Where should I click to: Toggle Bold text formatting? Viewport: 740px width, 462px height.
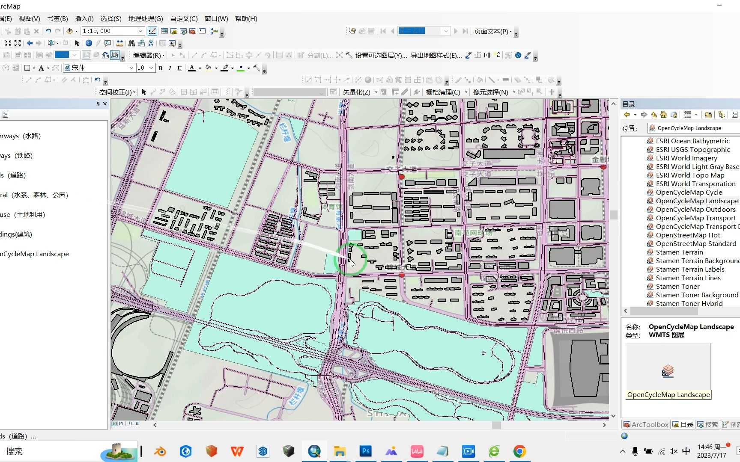click(x=161, y=68)
